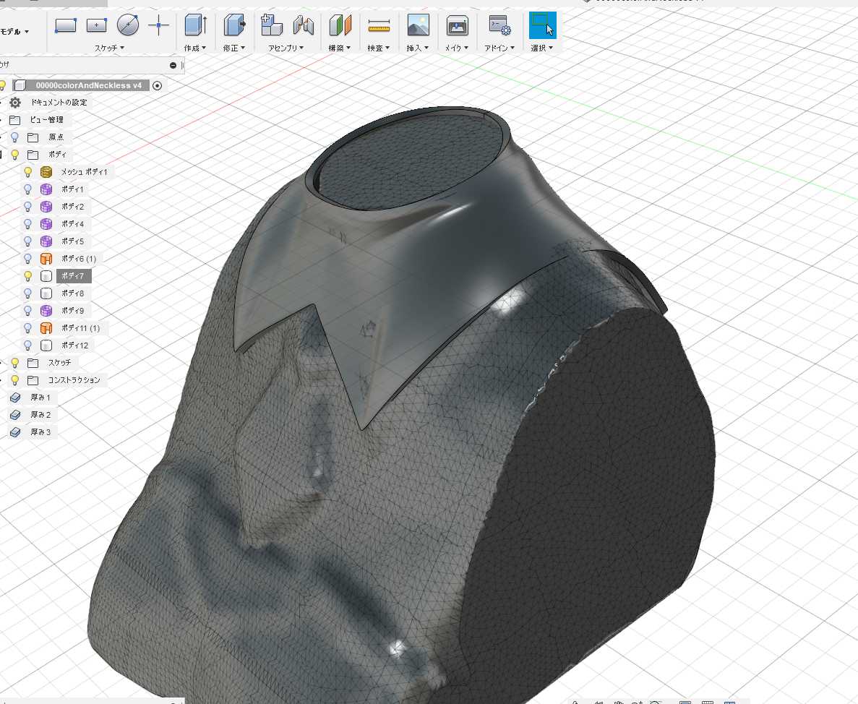The width and height of the screenshot is (858, 704).
Task: Select the Create Sketch rectangle tool icon
Action: tap(66, 25)
